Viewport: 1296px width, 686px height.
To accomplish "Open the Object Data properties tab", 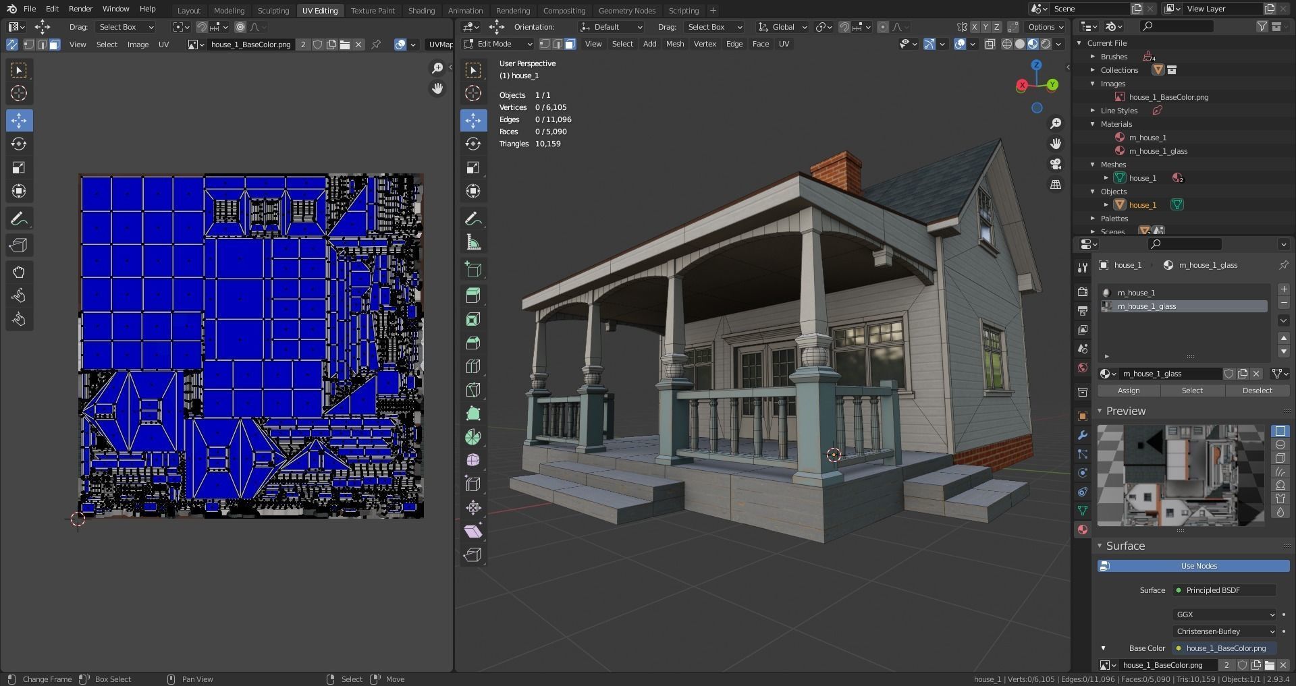I will click(x=1083, y=511).
